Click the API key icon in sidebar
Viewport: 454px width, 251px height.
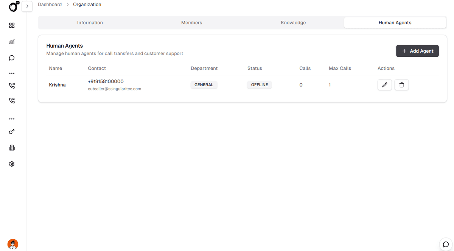(12, 132)
